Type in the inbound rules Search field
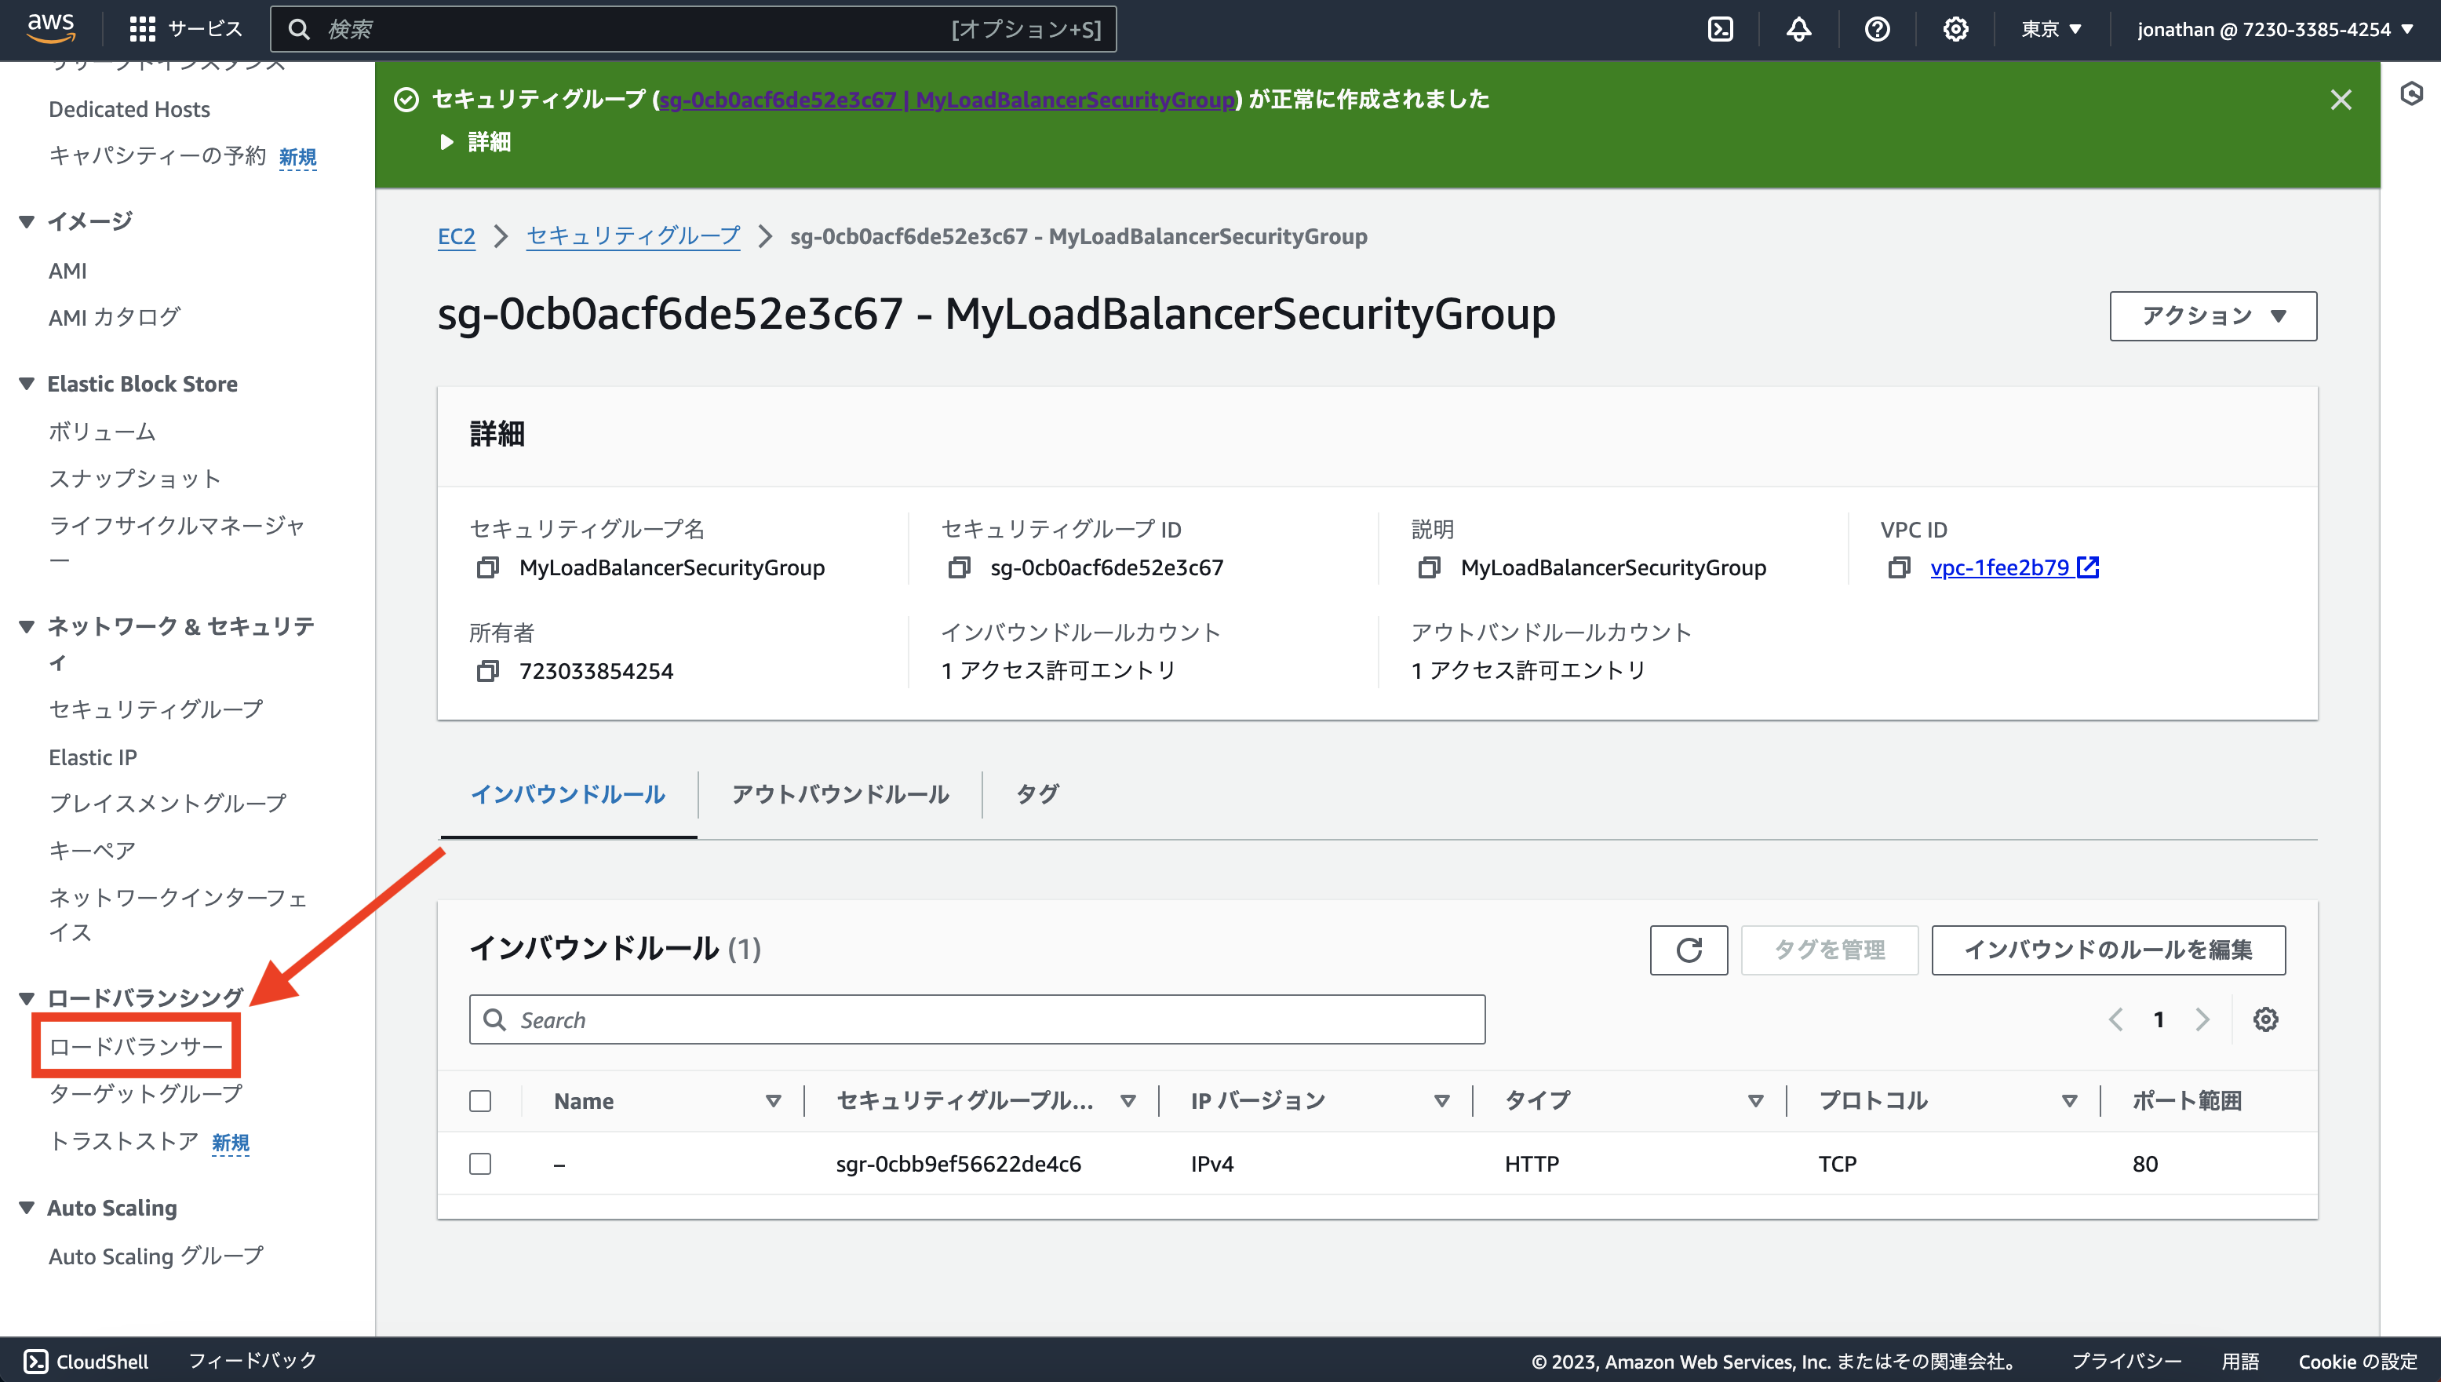 point(977,1019)
